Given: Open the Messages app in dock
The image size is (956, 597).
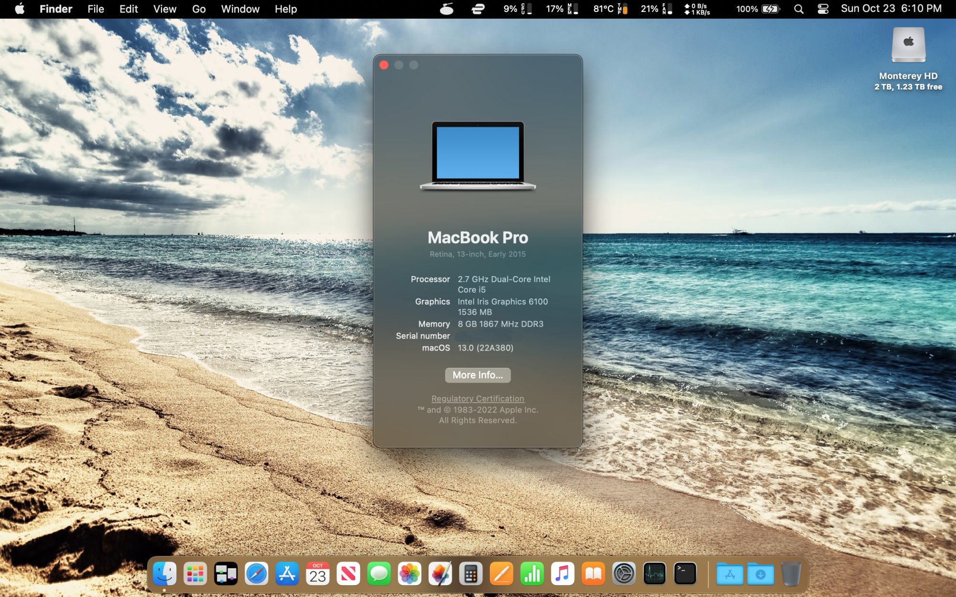Looking at the screenshot, I should point(379,574).
